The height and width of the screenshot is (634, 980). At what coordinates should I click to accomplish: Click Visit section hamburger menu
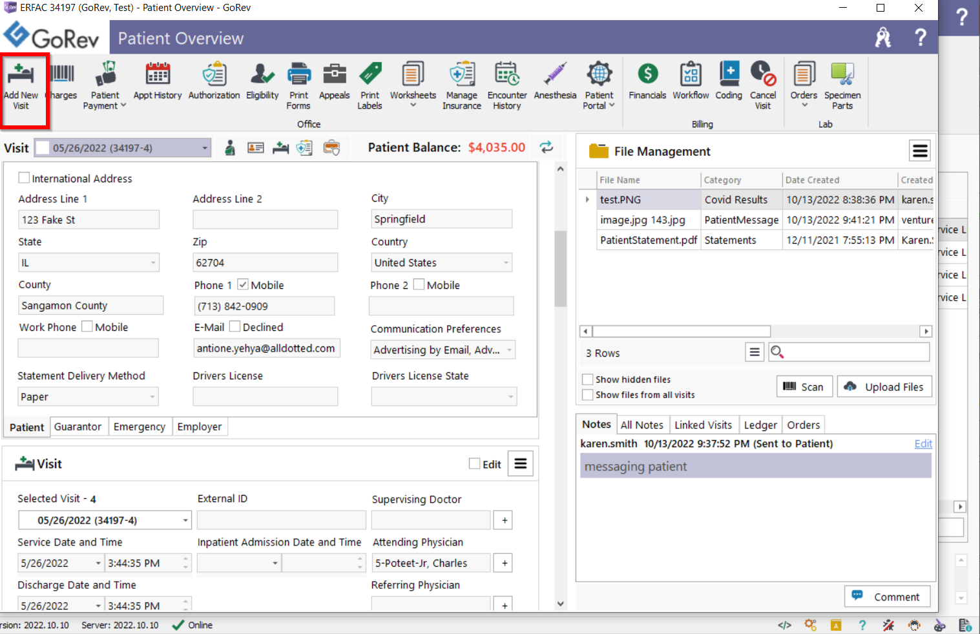pos(520,463)
